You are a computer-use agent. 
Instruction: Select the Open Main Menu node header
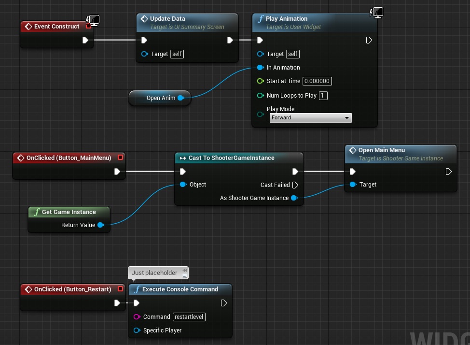401,154
